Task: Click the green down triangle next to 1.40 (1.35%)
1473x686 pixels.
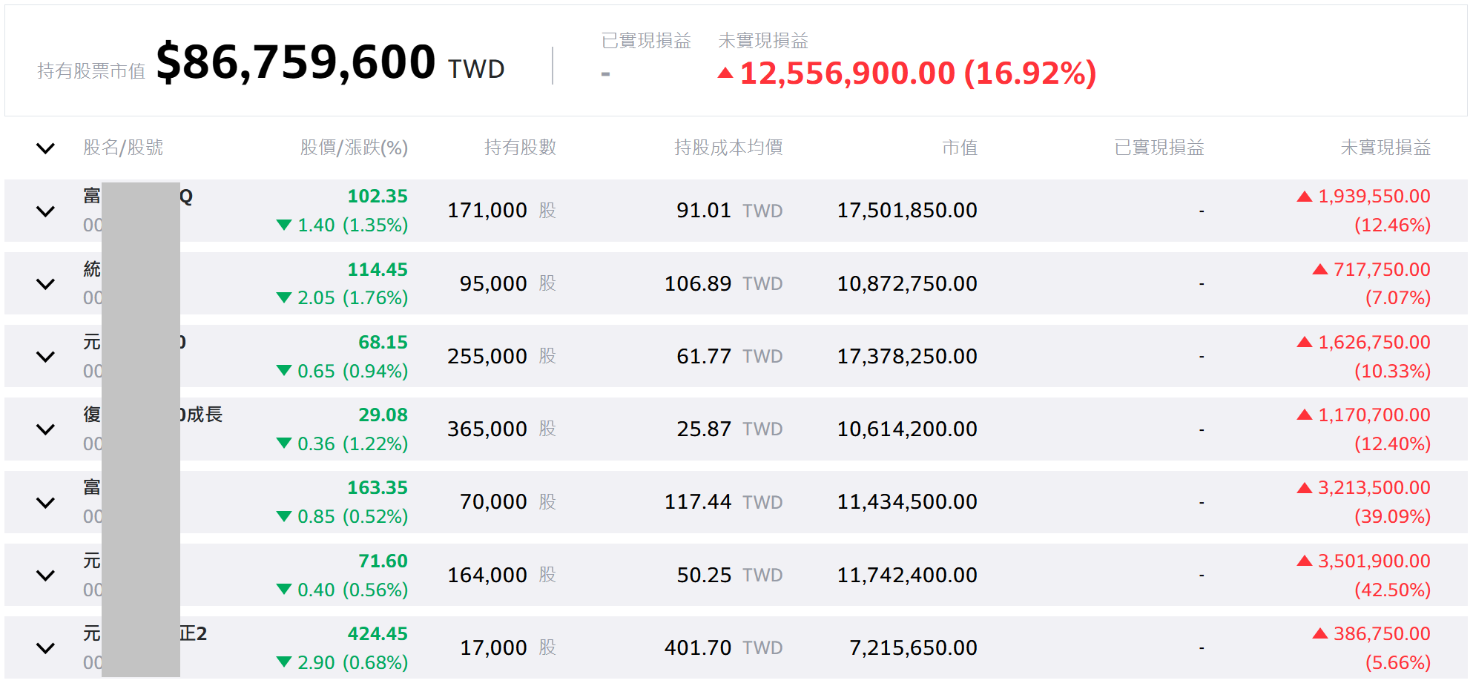Action: click(x=283, y=225)
